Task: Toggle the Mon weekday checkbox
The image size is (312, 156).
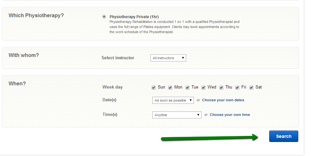Action: click(x=171, y=88)
